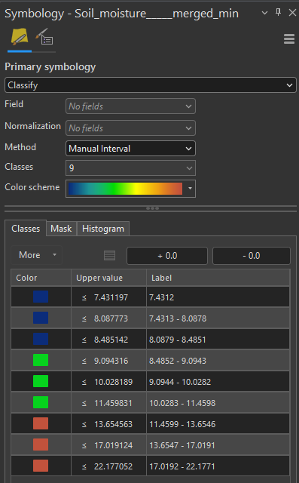Click the - 0.0 button
The height and width of the screenshot is (483, 299).
pos(252,256)
